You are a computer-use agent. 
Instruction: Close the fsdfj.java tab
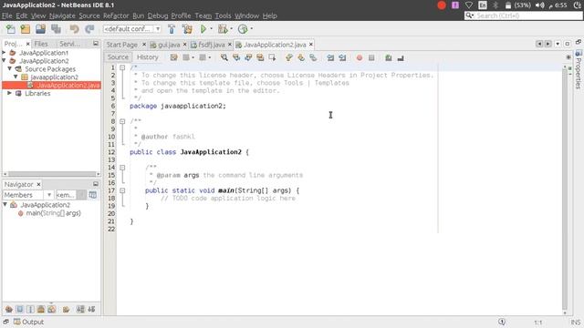coord(230,45)
